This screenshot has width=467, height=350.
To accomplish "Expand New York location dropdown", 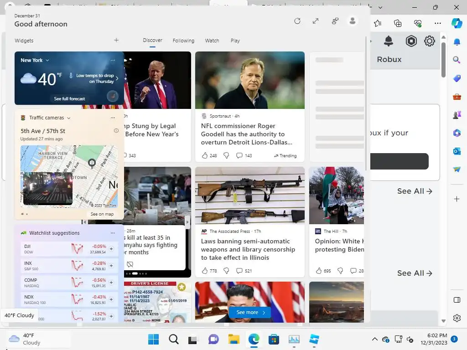I will (x=47, y=60).
